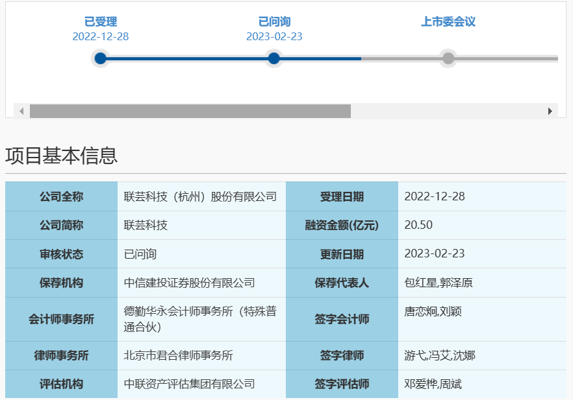This screenshot has height=400, width=573.
Task: Click the 公司简称 header cell
Action: (61, 226)
